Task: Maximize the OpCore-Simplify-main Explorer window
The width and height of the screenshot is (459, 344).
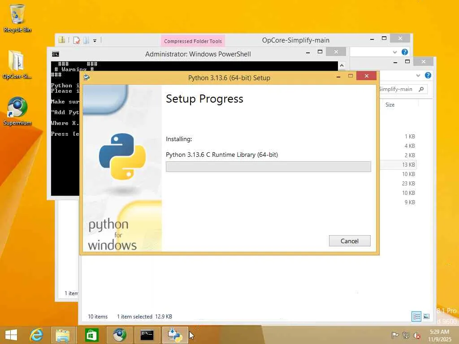Action: pyautogui.click(x=384, y=39)
